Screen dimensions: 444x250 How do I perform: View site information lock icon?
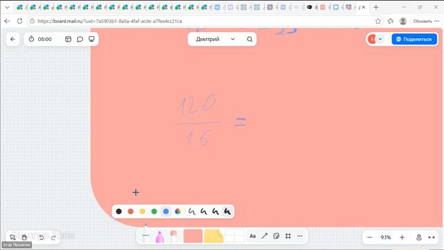(x=33, y=22)
